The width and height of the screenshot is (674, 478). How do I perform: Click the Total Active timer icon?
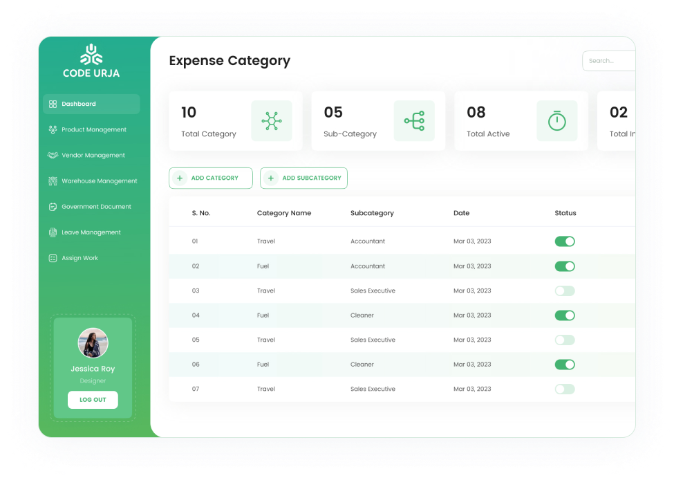coord(556,121)
